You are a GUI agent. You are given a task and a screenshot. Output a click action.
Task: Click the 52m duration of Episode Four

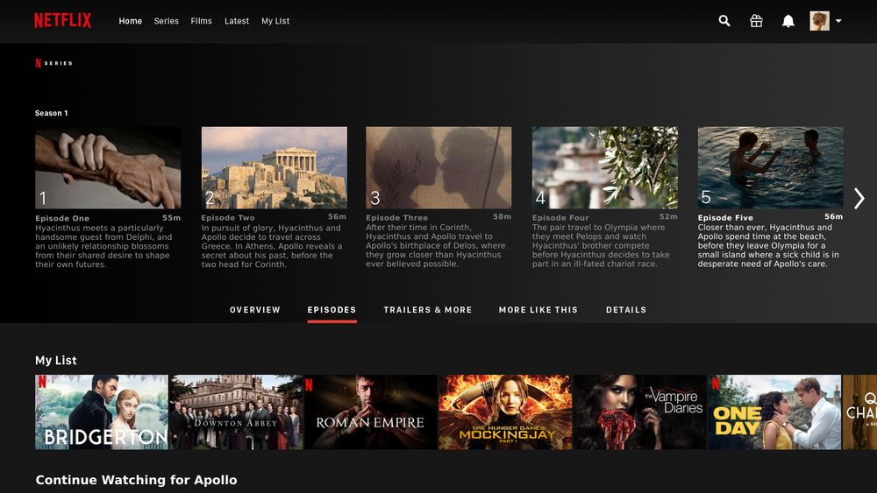(667, 216)
